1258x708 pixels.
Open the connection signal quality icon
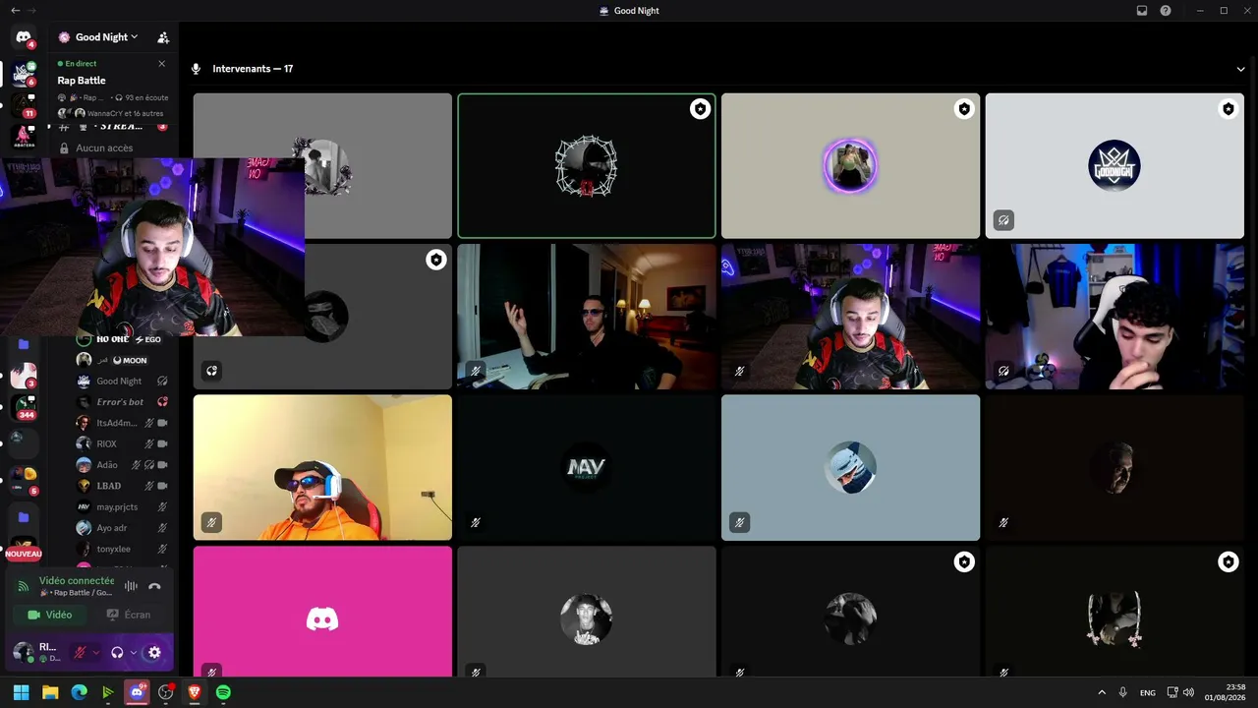(24, 586)
